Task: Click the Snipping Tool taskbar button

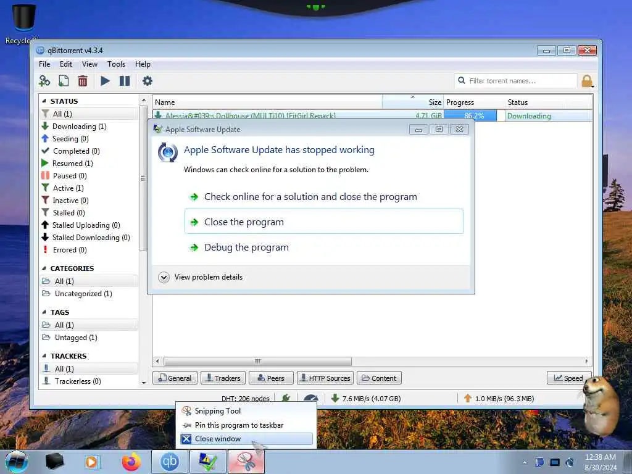Action: (x=246, y=462)
